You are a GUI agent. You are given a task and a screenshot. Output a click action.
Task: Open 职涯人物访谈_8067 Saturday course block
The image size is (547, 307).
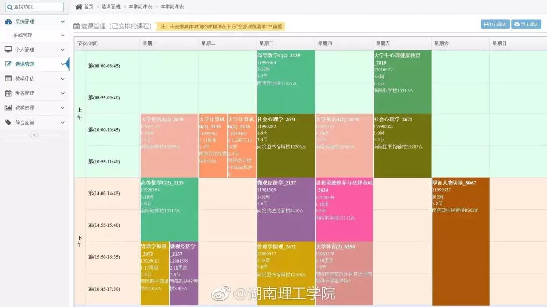click(x=460, y=242)
